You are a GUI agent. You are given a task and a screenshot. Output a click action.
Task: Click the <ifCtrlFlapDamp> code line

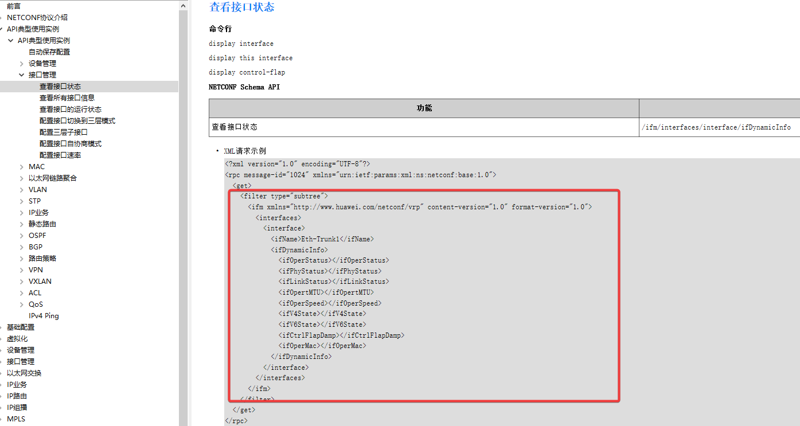(341, 335)
